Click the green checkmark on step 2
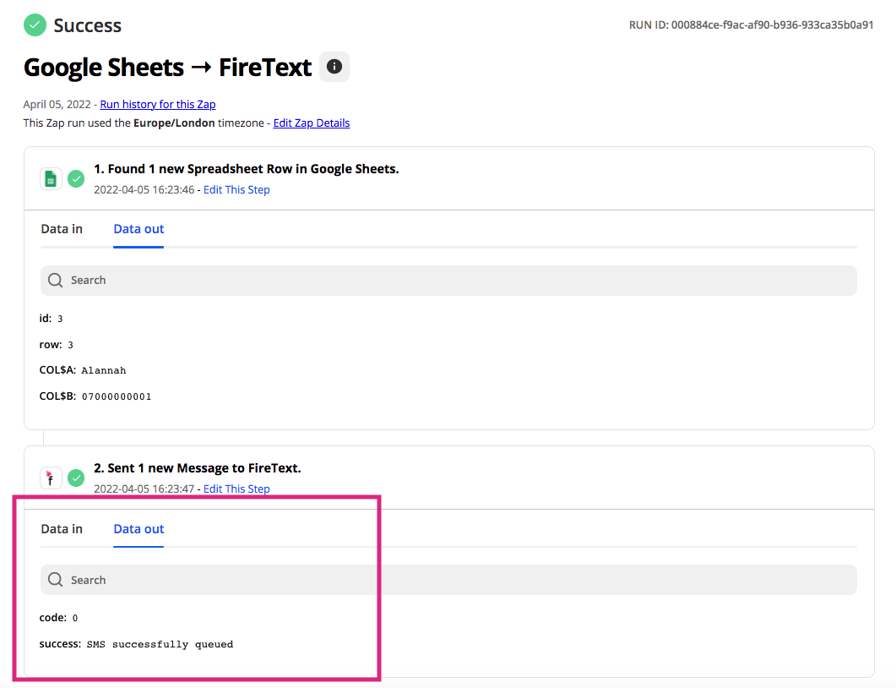Screen dimensions: 896x688 [x=76, y=478]
